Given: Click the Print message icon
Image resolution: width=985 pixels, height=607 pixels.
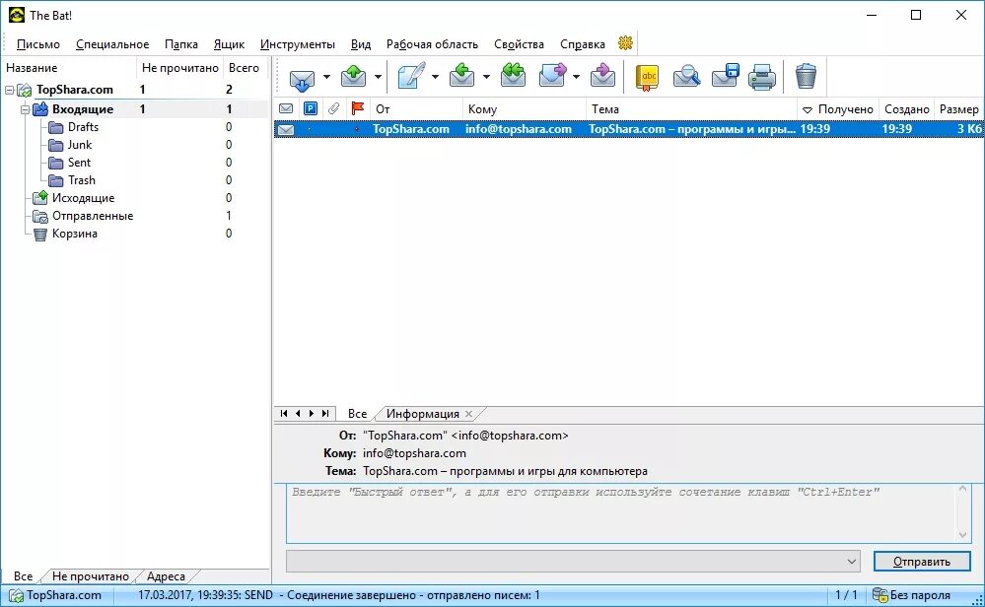Looking at the screenshot, I should 762,77.
